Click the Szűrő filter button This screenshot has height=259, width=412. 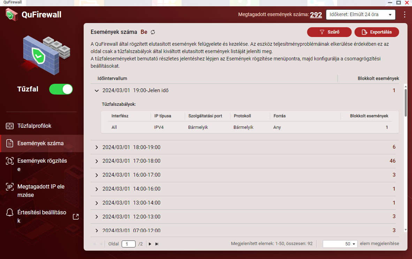pyautogui.click(x=329, y=32)
